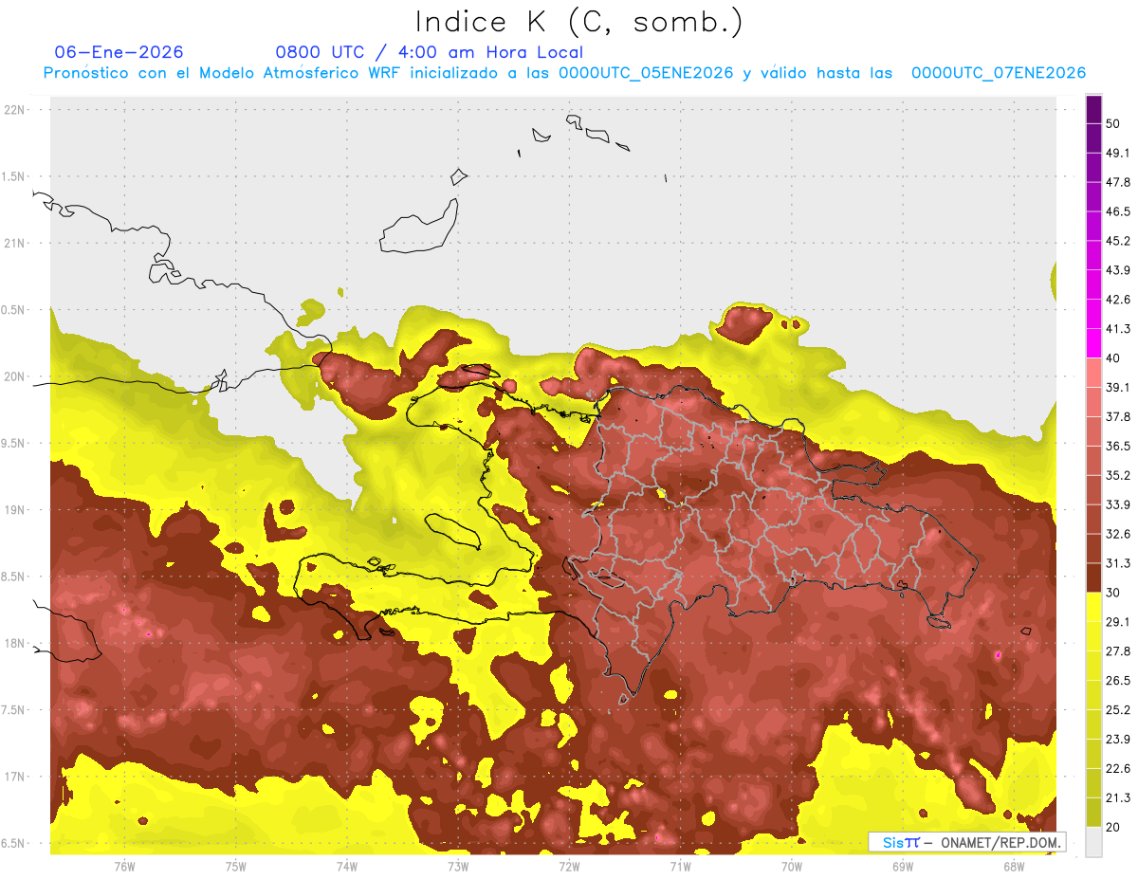The width and height of the screenshot is (1138, 879).
Task: Click the colorbar value '39.1'
Action: click(1118, 387)
